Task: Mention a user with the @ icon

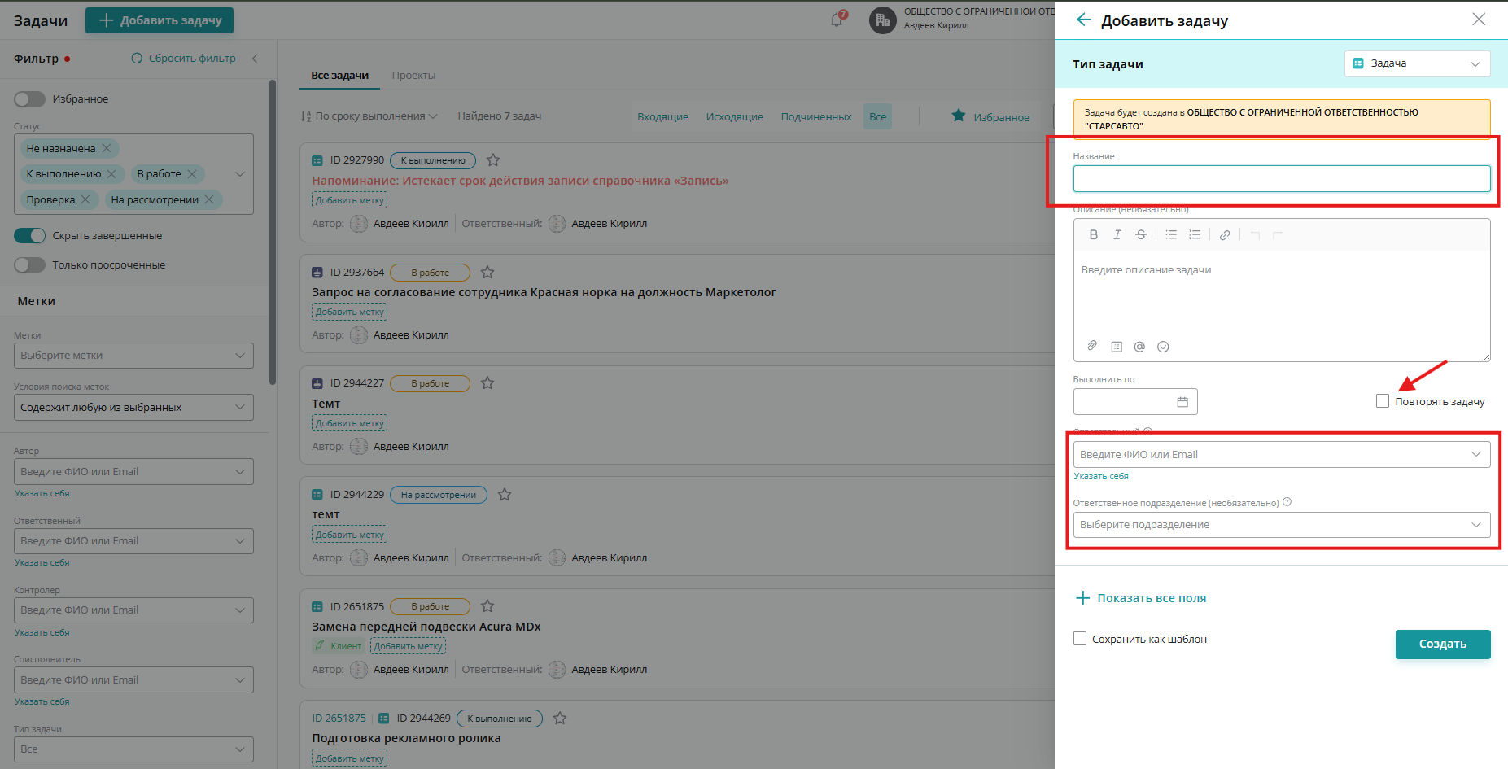Action: pos(1139,347)
